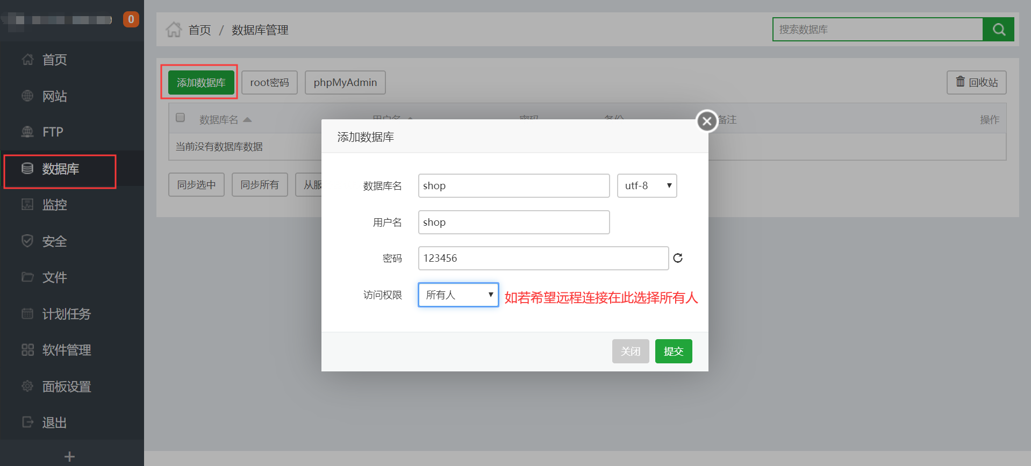Screen dimensions: 1031x466
Task: Click the 同步选中 button
Action: click(196, 184)
